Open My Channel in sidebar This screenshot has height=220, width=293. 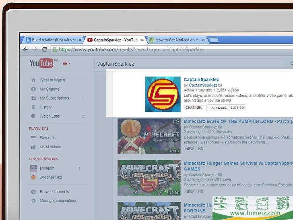pos(50,89)
